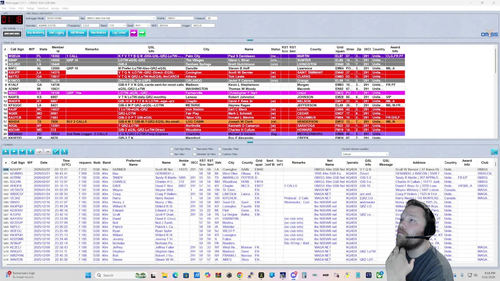The image size is (500, 281).
Task: Click the green arrow button
Action: pyautogui.click(x=142, y=33)
